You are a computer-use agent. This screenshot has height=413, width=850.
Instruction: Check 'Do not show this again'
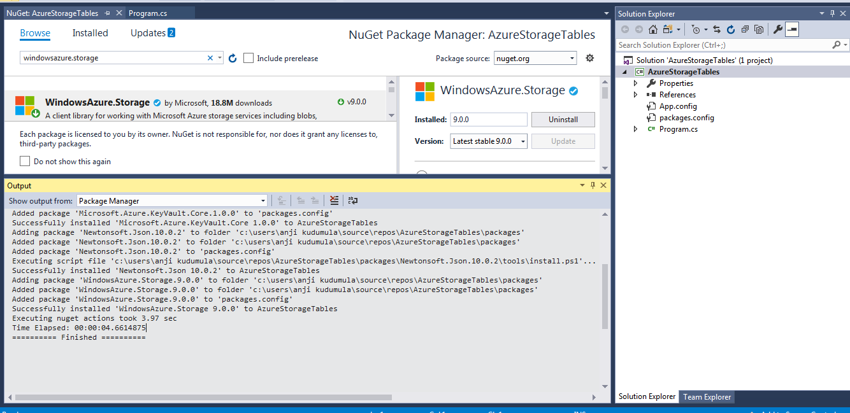point(24,161)
